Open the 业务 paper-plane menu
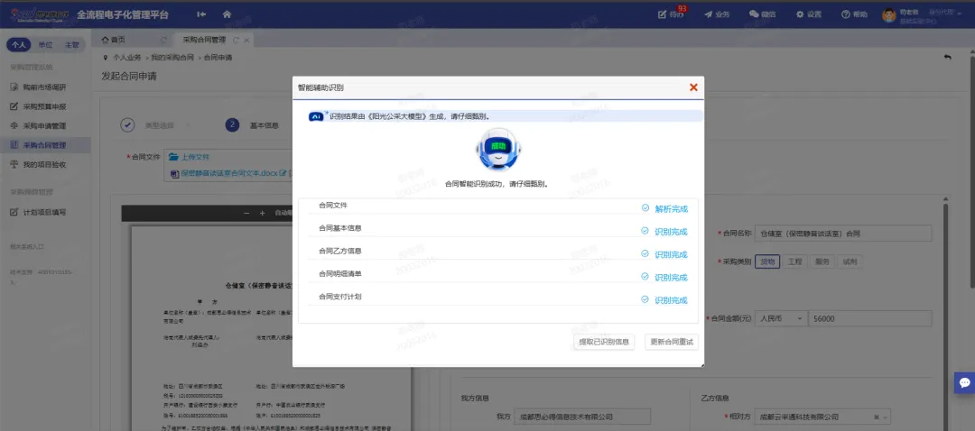 716,14
